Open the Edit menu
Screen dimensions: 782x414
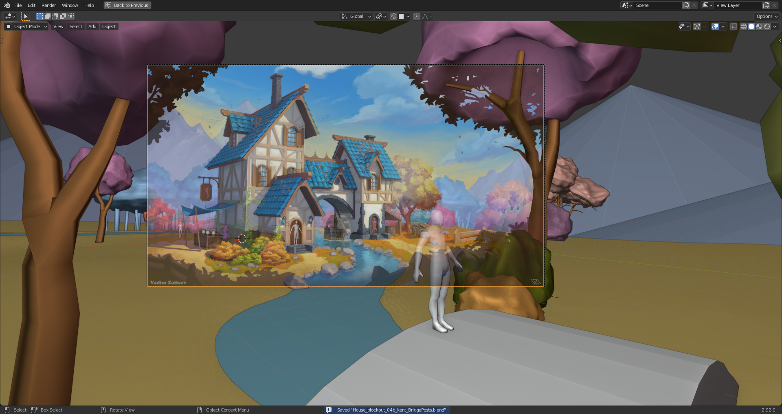pyautogui.click(x=31, y=5)
